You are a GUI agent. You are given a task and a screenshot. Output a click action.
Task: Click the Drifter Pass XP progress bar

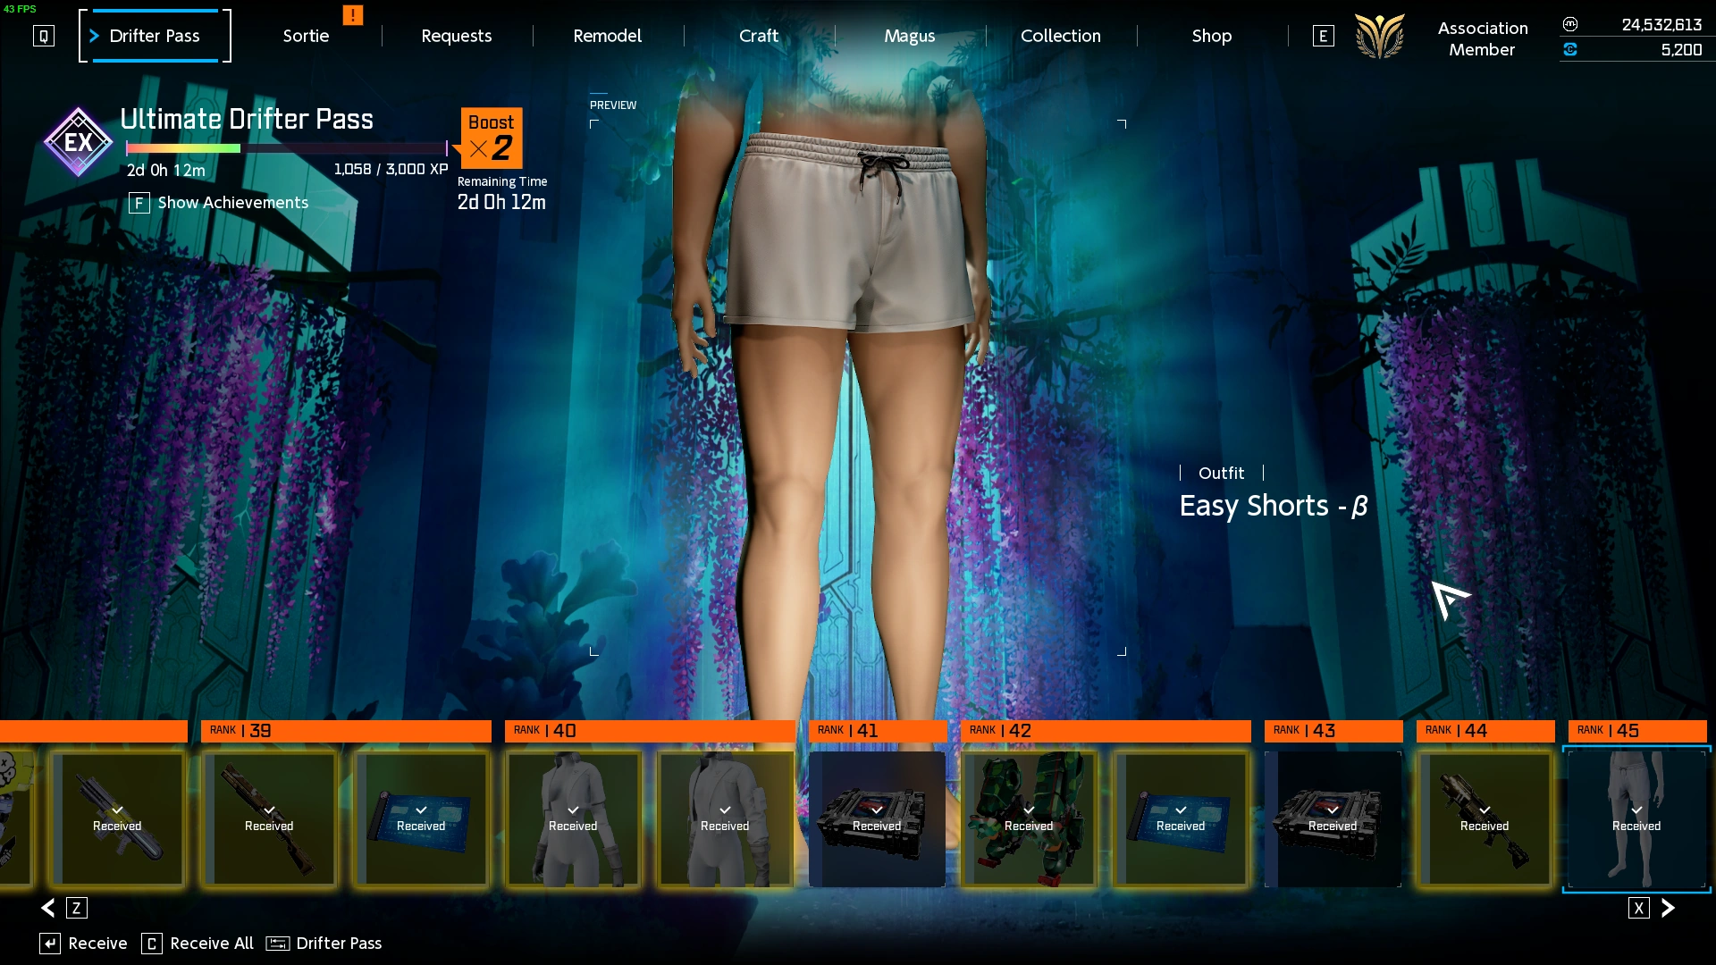pos(286,148)
